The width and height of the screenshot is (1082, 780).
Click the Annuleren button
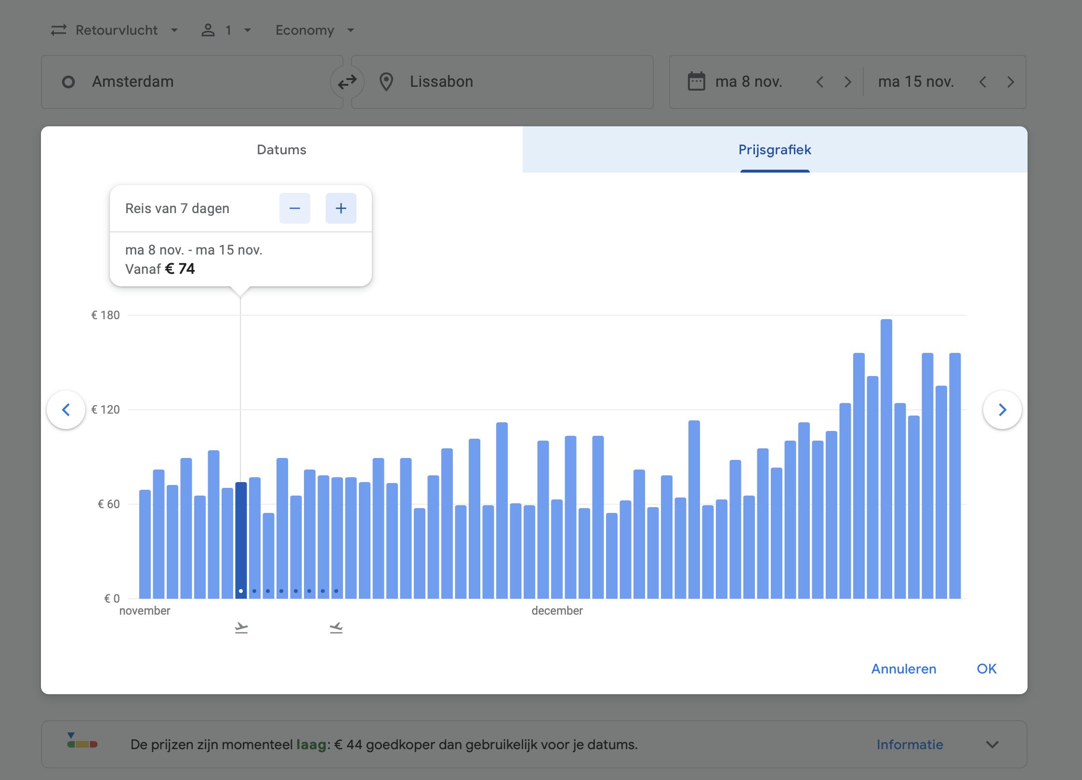[903, 669]
